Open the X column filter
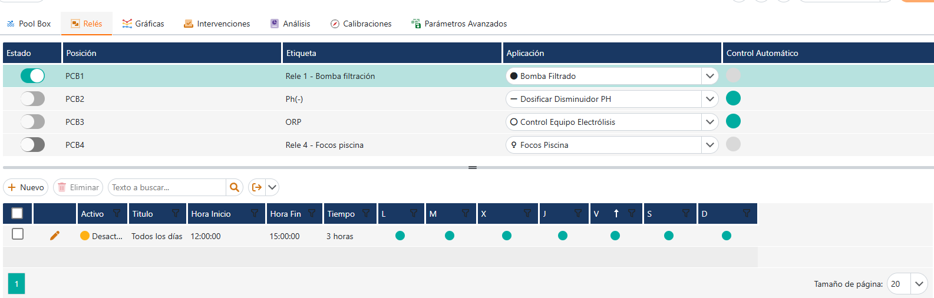Viewport: 934px width, 298px height. [x=527, y=213]
